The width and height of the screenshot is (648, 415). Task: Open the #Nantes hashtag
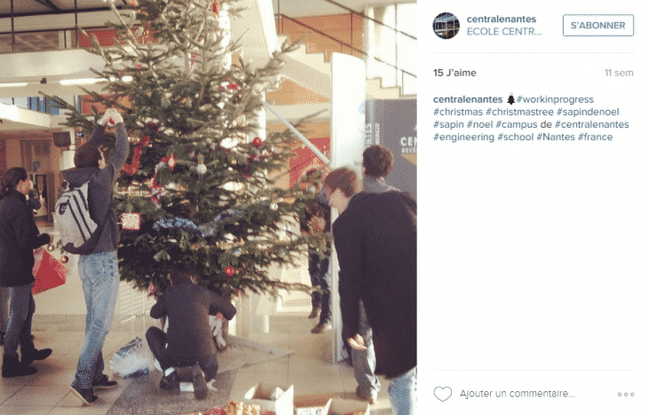(x=556, y=137)
